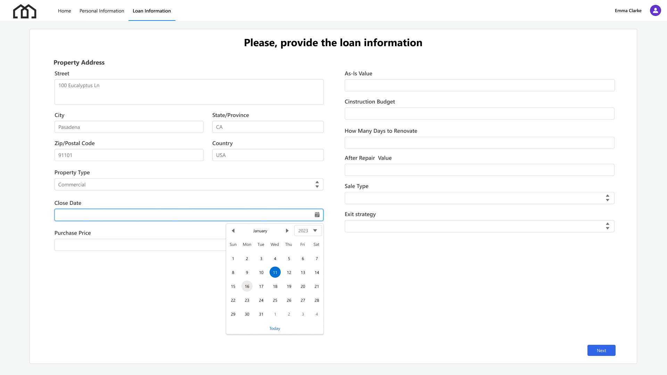The width and height of the screenshot is (667, 375).
Task: Click the As-Is Value field
Action: coord(479,85)
